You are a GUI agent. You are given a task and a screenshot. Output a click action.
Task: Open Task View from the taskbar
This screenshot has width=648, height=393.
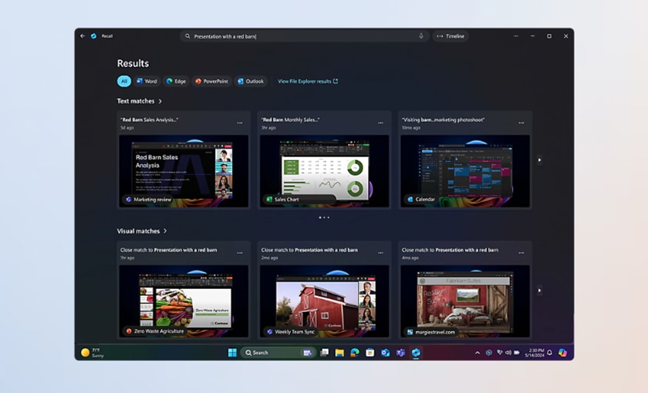[325, 353]
